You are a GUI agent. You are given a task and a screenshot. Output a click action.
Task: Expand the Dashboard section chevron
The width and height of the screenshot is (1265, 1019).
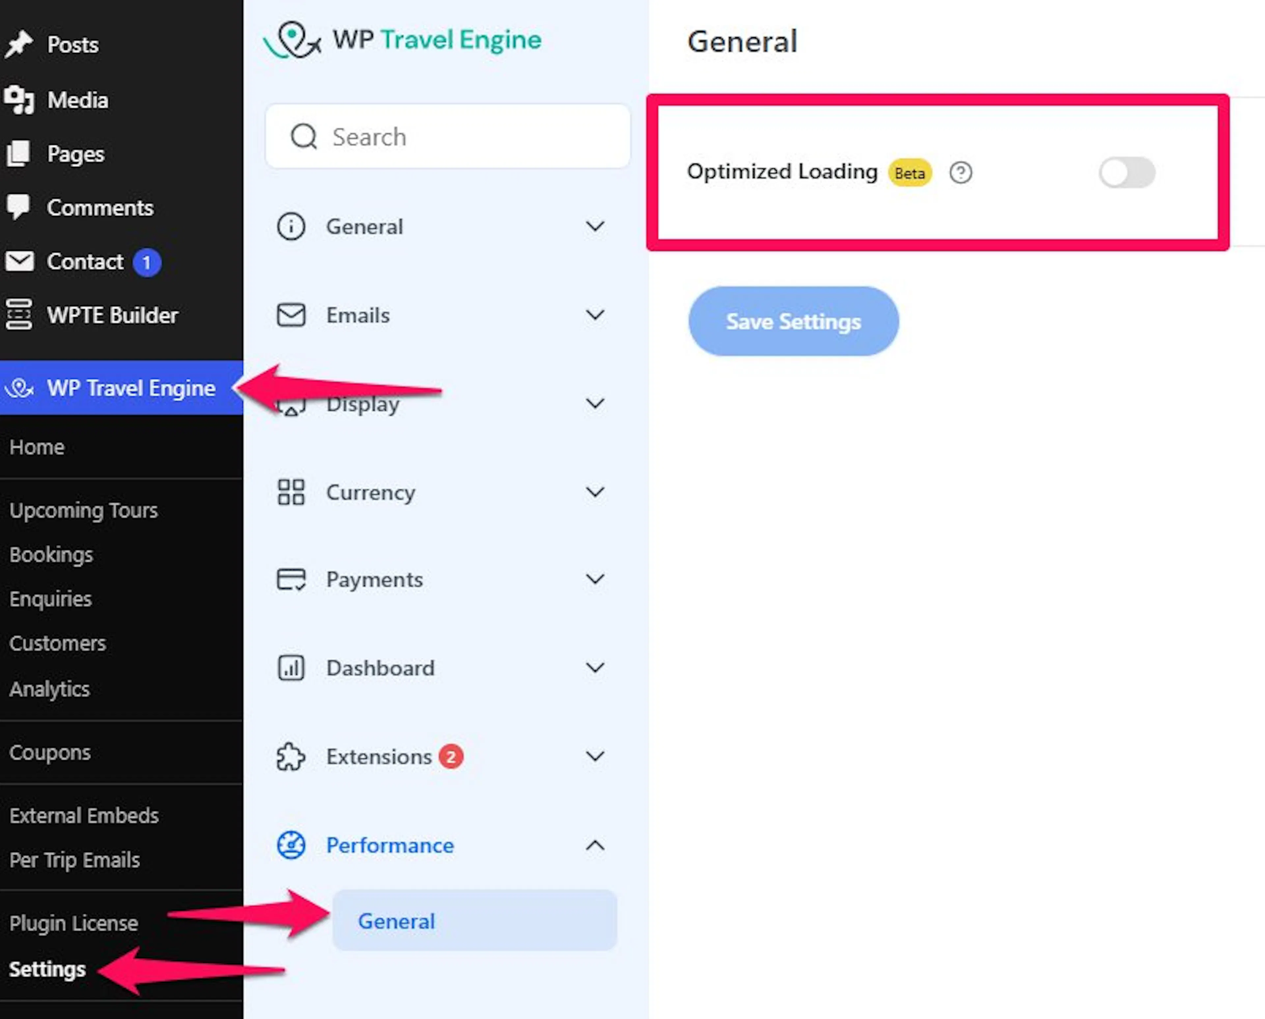[x=595, y=668]
